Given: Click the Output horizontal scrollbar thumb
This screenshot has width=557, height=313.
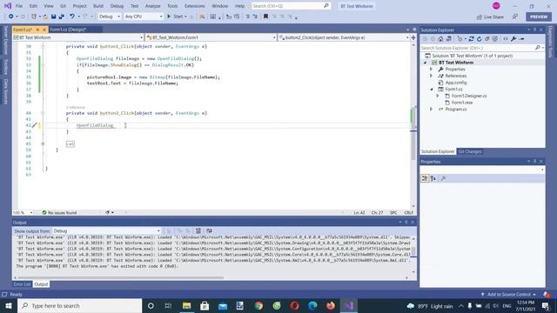Looking at the screenshot, I should click(121, 277).
